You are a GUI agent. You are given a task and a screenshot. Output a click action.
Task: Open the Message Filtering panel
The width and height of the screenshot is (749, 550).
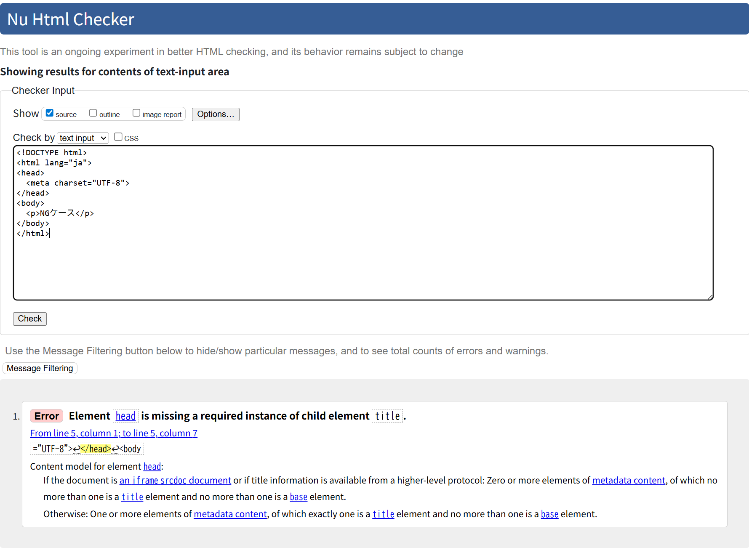point(40,368)
